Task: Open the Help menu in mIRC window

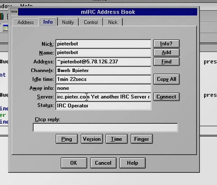Action: click(26, 5)
